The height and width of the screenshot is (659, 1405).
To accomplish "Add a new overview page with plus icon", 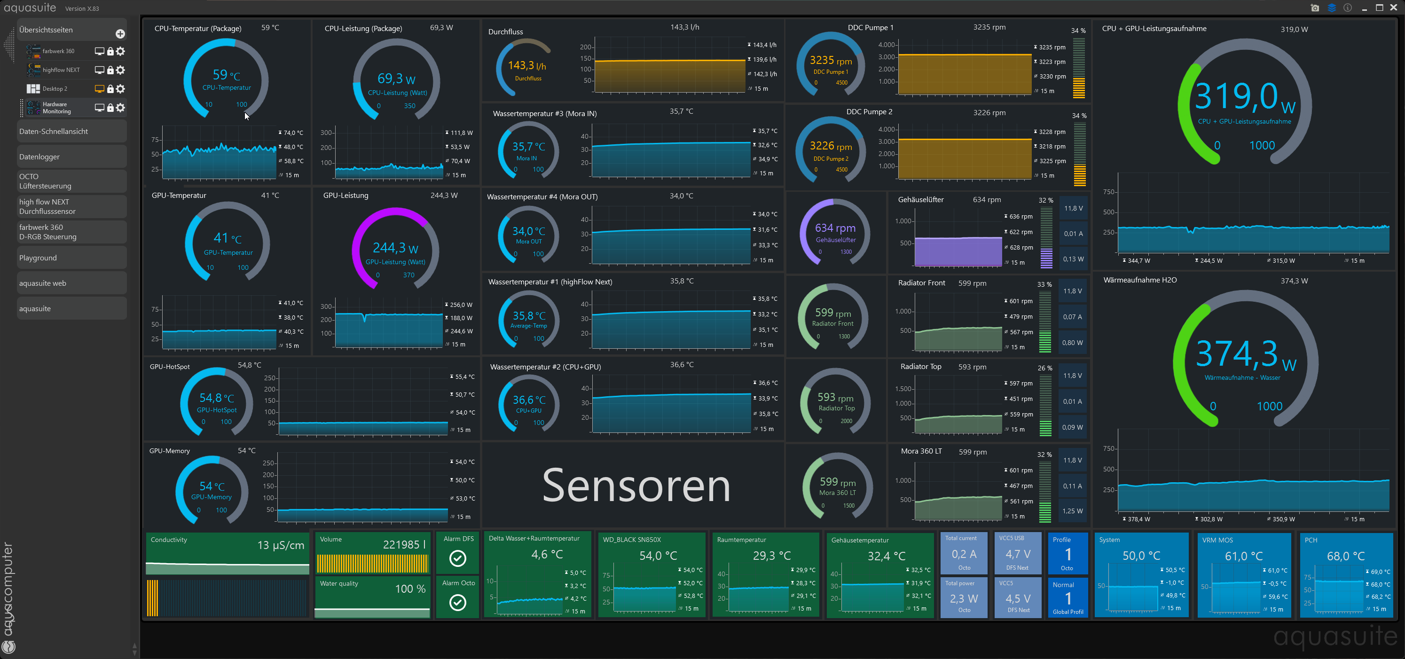I will (120, 34).
